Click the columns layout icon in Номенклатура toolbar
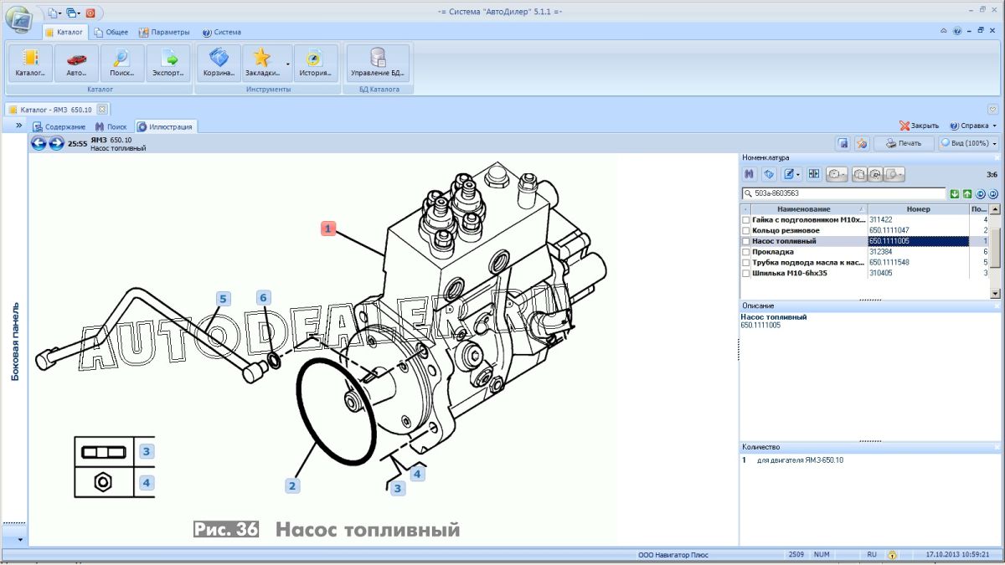Viewport: 1005px width, 565px height. click(x=813, y=174)
